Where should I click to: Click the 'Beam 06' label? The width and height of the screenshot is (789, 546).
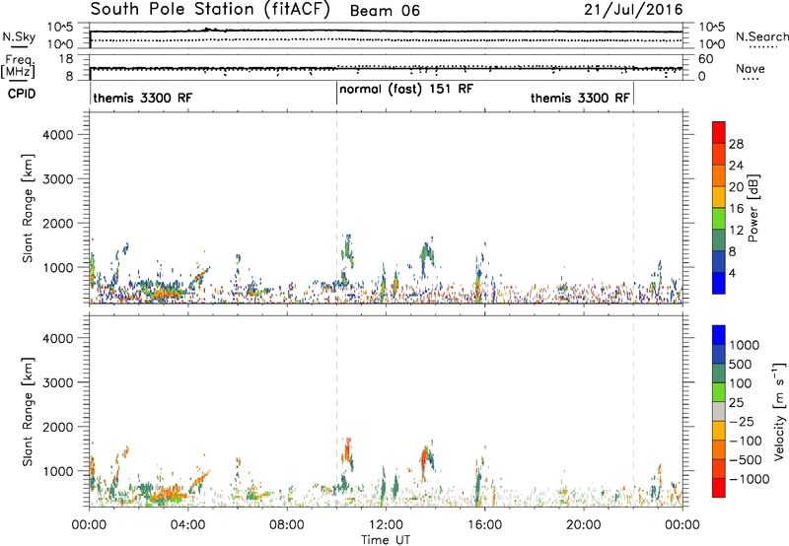385,11
